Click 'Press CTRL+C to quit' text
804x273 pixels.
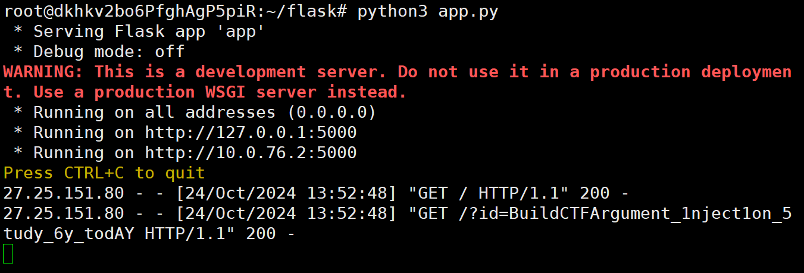(x=104, y=172)
